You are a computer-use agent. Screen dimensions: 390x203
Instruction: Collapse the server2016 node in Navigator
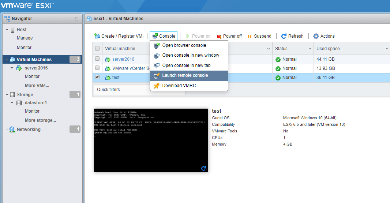12,68
